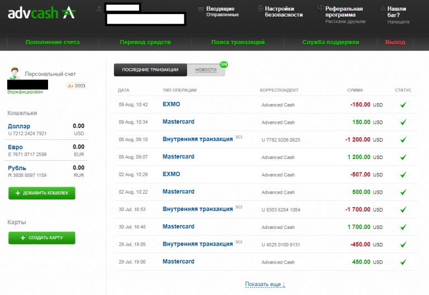Click status checkmark for -150.00 EXMO transaction
This screenshot has width=429, height=295.
pyautogui.click(x=403, y=105)
